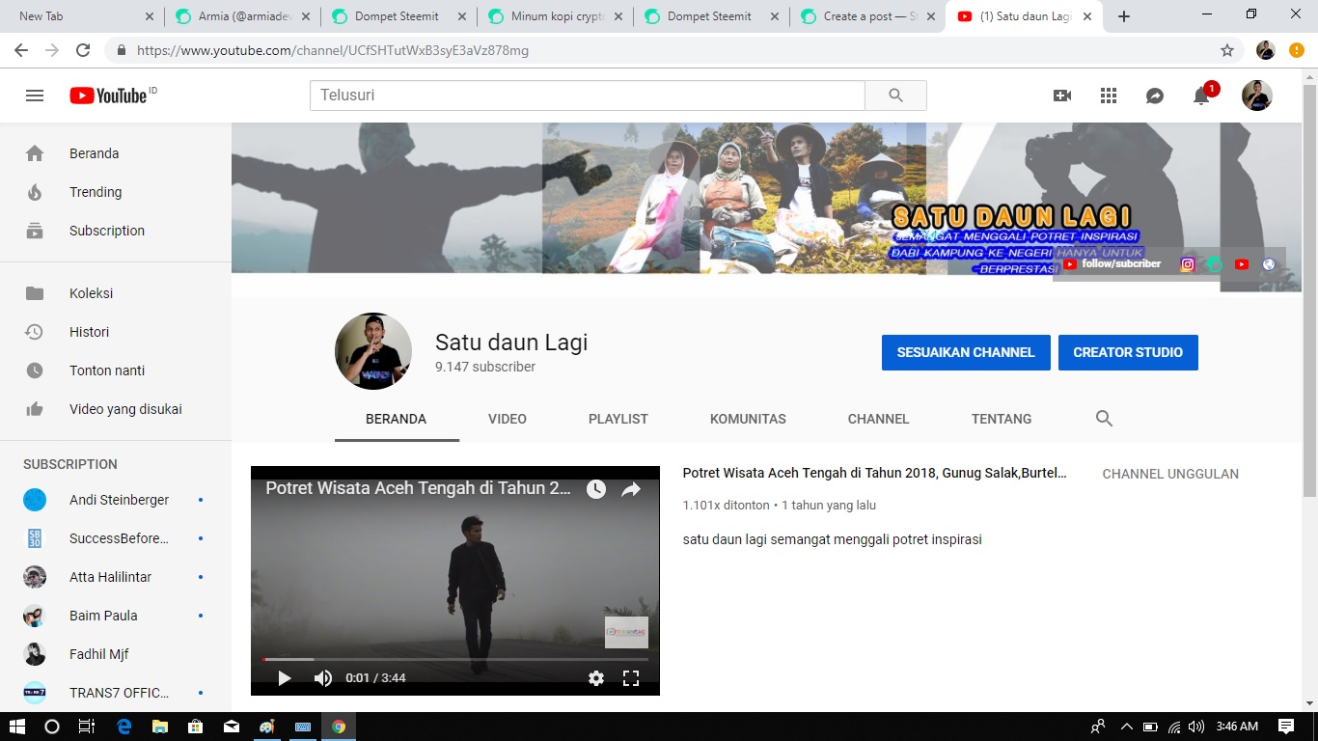Viewport: 1318px width, 741px height.
Task: Click the video progress bar
Action: [455, 659]
